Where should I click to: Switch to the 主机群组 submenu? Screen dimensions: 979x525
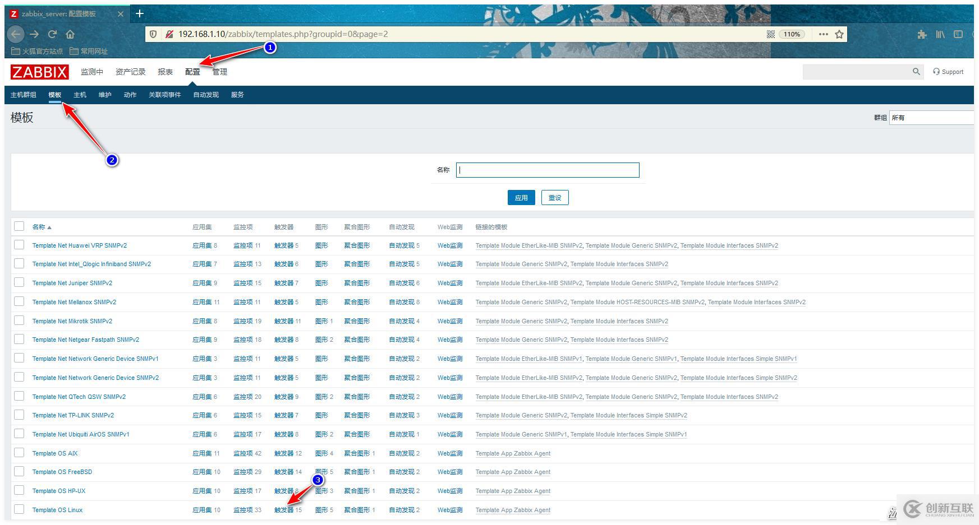click(x=23, y=95)
